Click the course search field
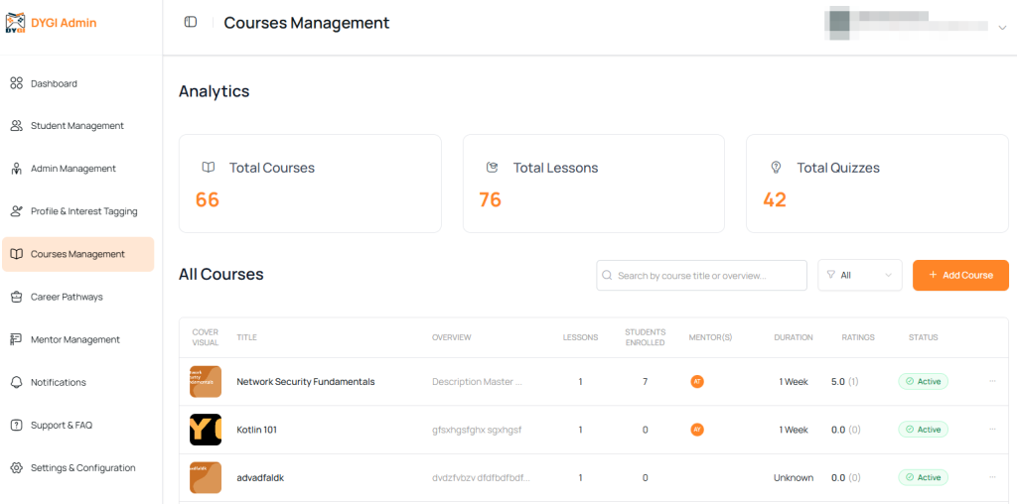 pyautogui.click(x=701, y=275)
